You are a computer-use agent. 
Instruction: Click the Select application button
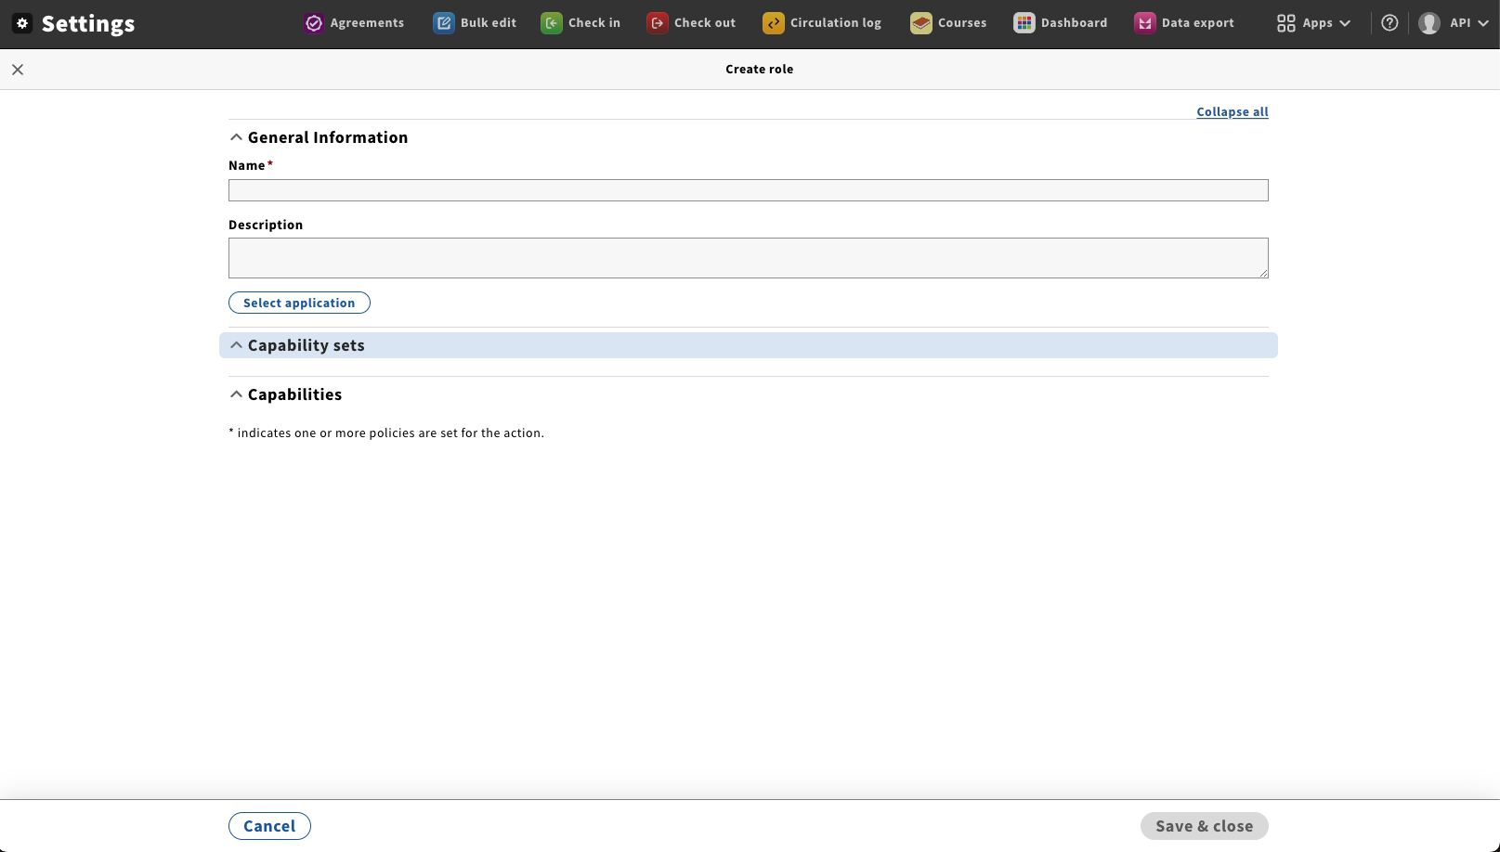[x=299, y=303]
